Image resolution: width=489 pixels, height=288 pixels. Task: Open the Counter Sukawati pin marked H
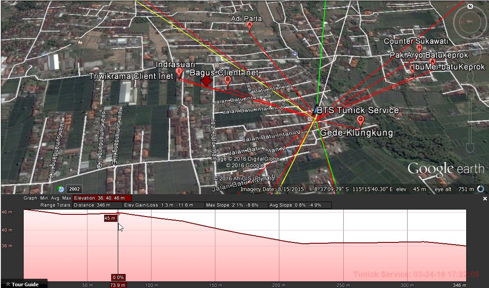pyautogui.click(x=419, y=48)
